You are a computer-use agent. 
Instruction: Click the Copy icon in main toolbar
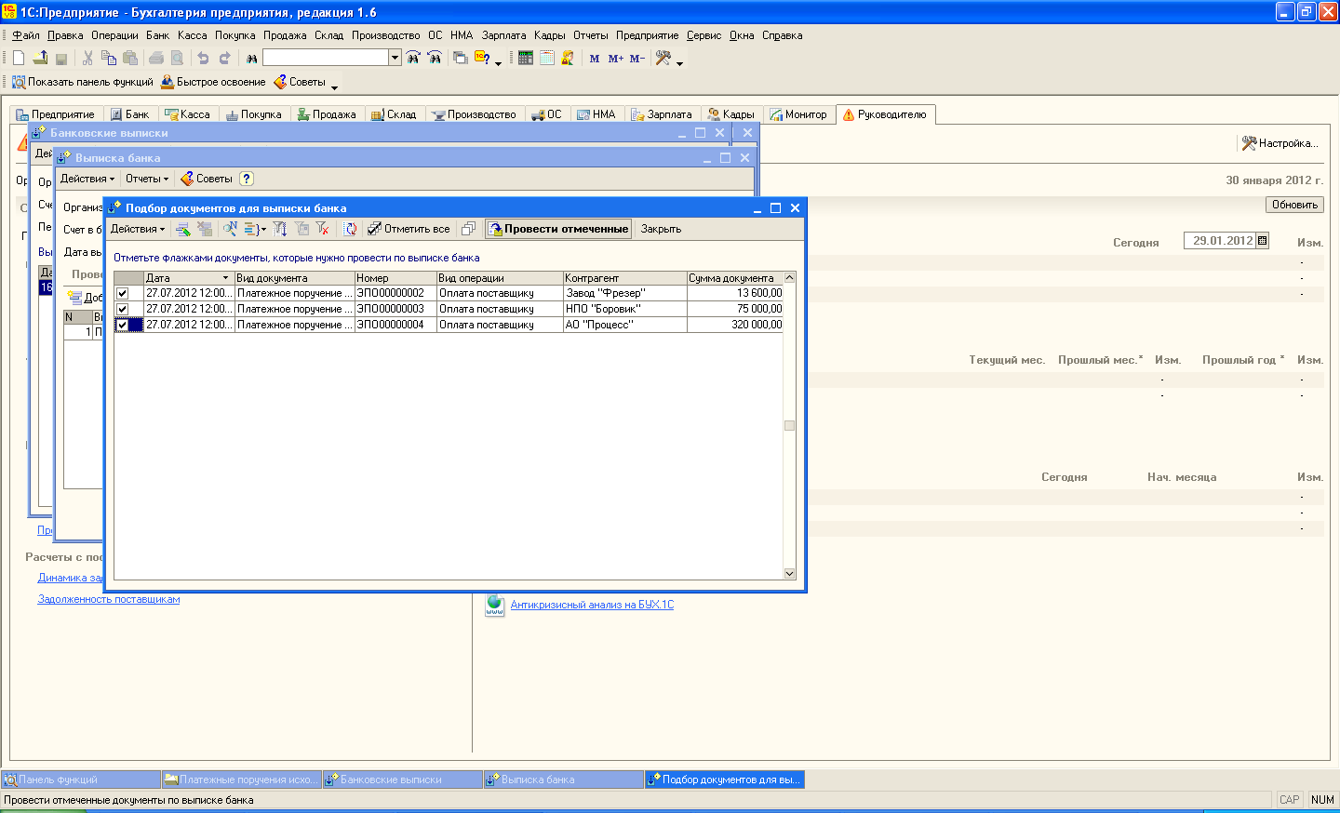109,58
